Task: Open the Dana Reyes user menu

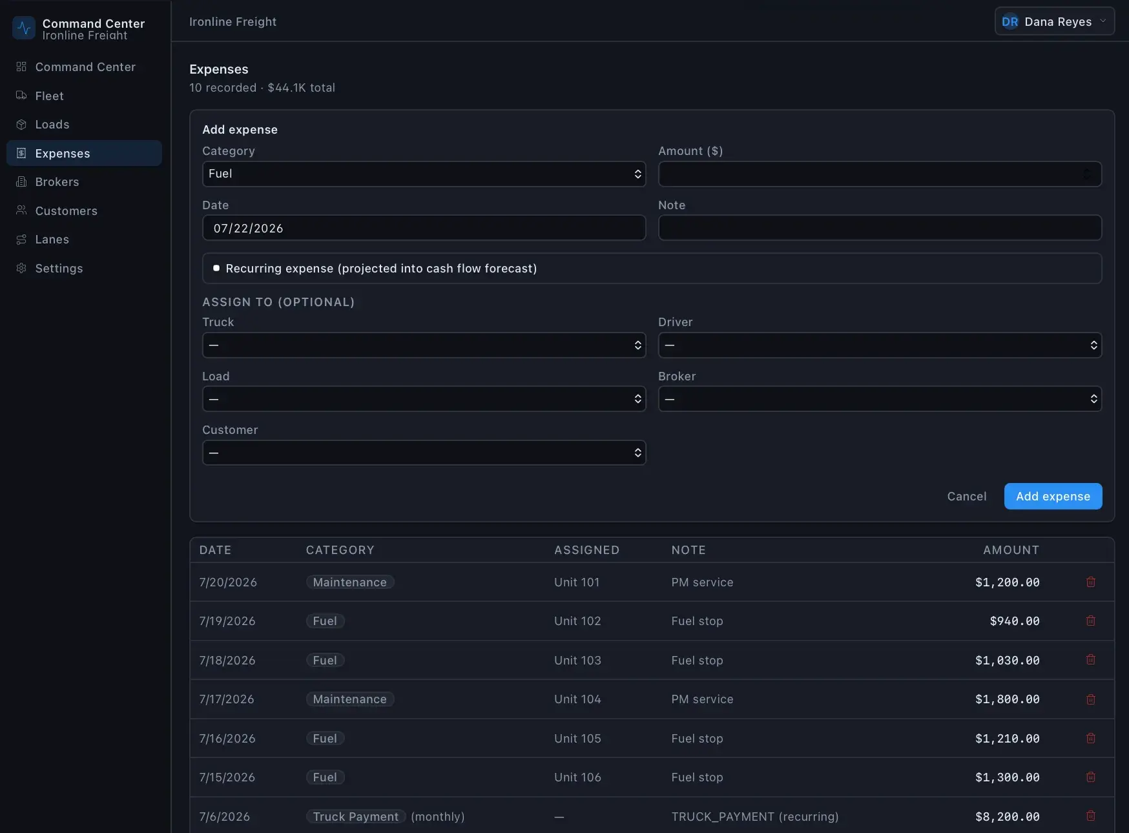Action: pyautogui.click(x=1054, y=21)
